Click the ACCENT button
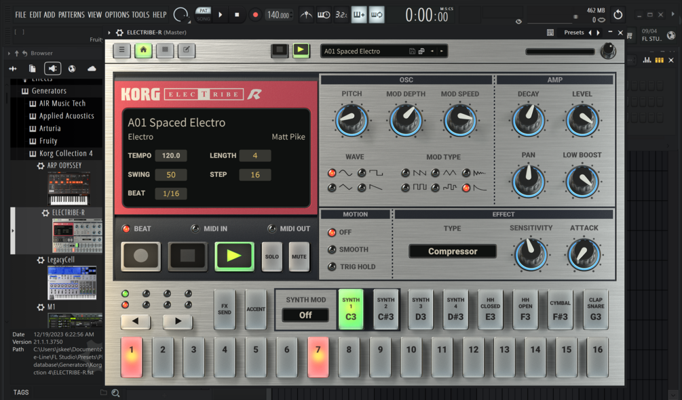The image size is (682, 400). tap(256, 309)
